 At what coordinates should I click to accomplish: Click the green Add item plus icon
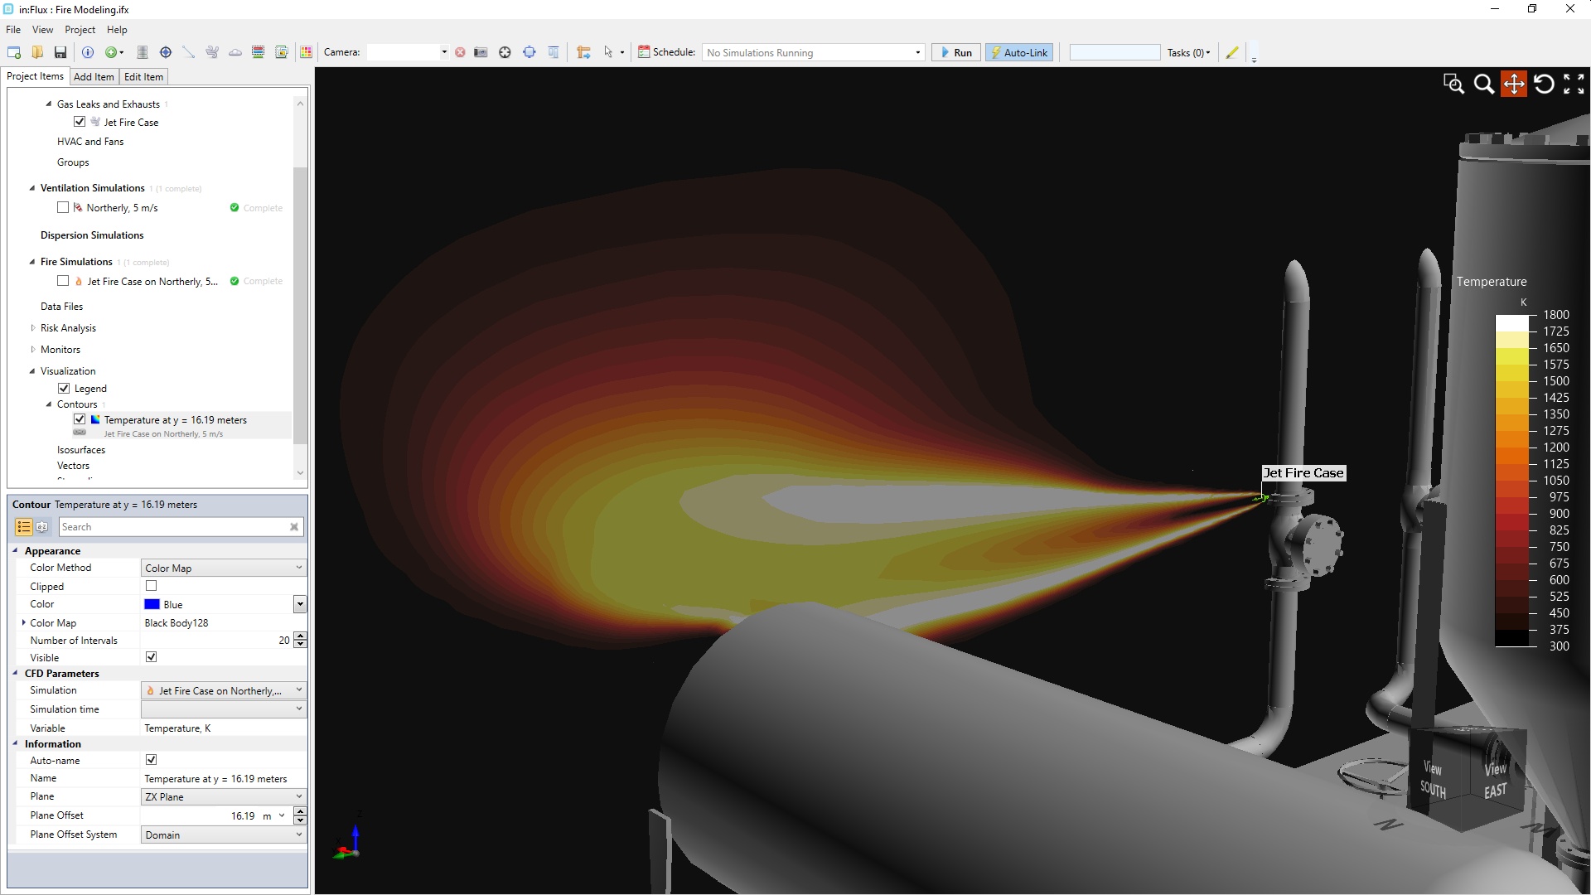[x=111, y=52]
